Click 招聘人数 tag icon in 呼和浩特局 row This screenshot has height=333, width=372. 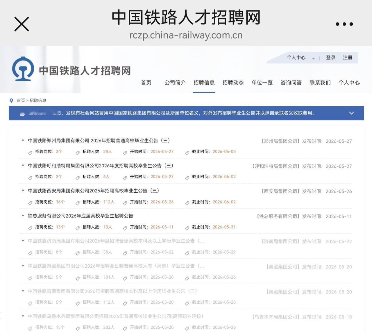tap(78, 178)
